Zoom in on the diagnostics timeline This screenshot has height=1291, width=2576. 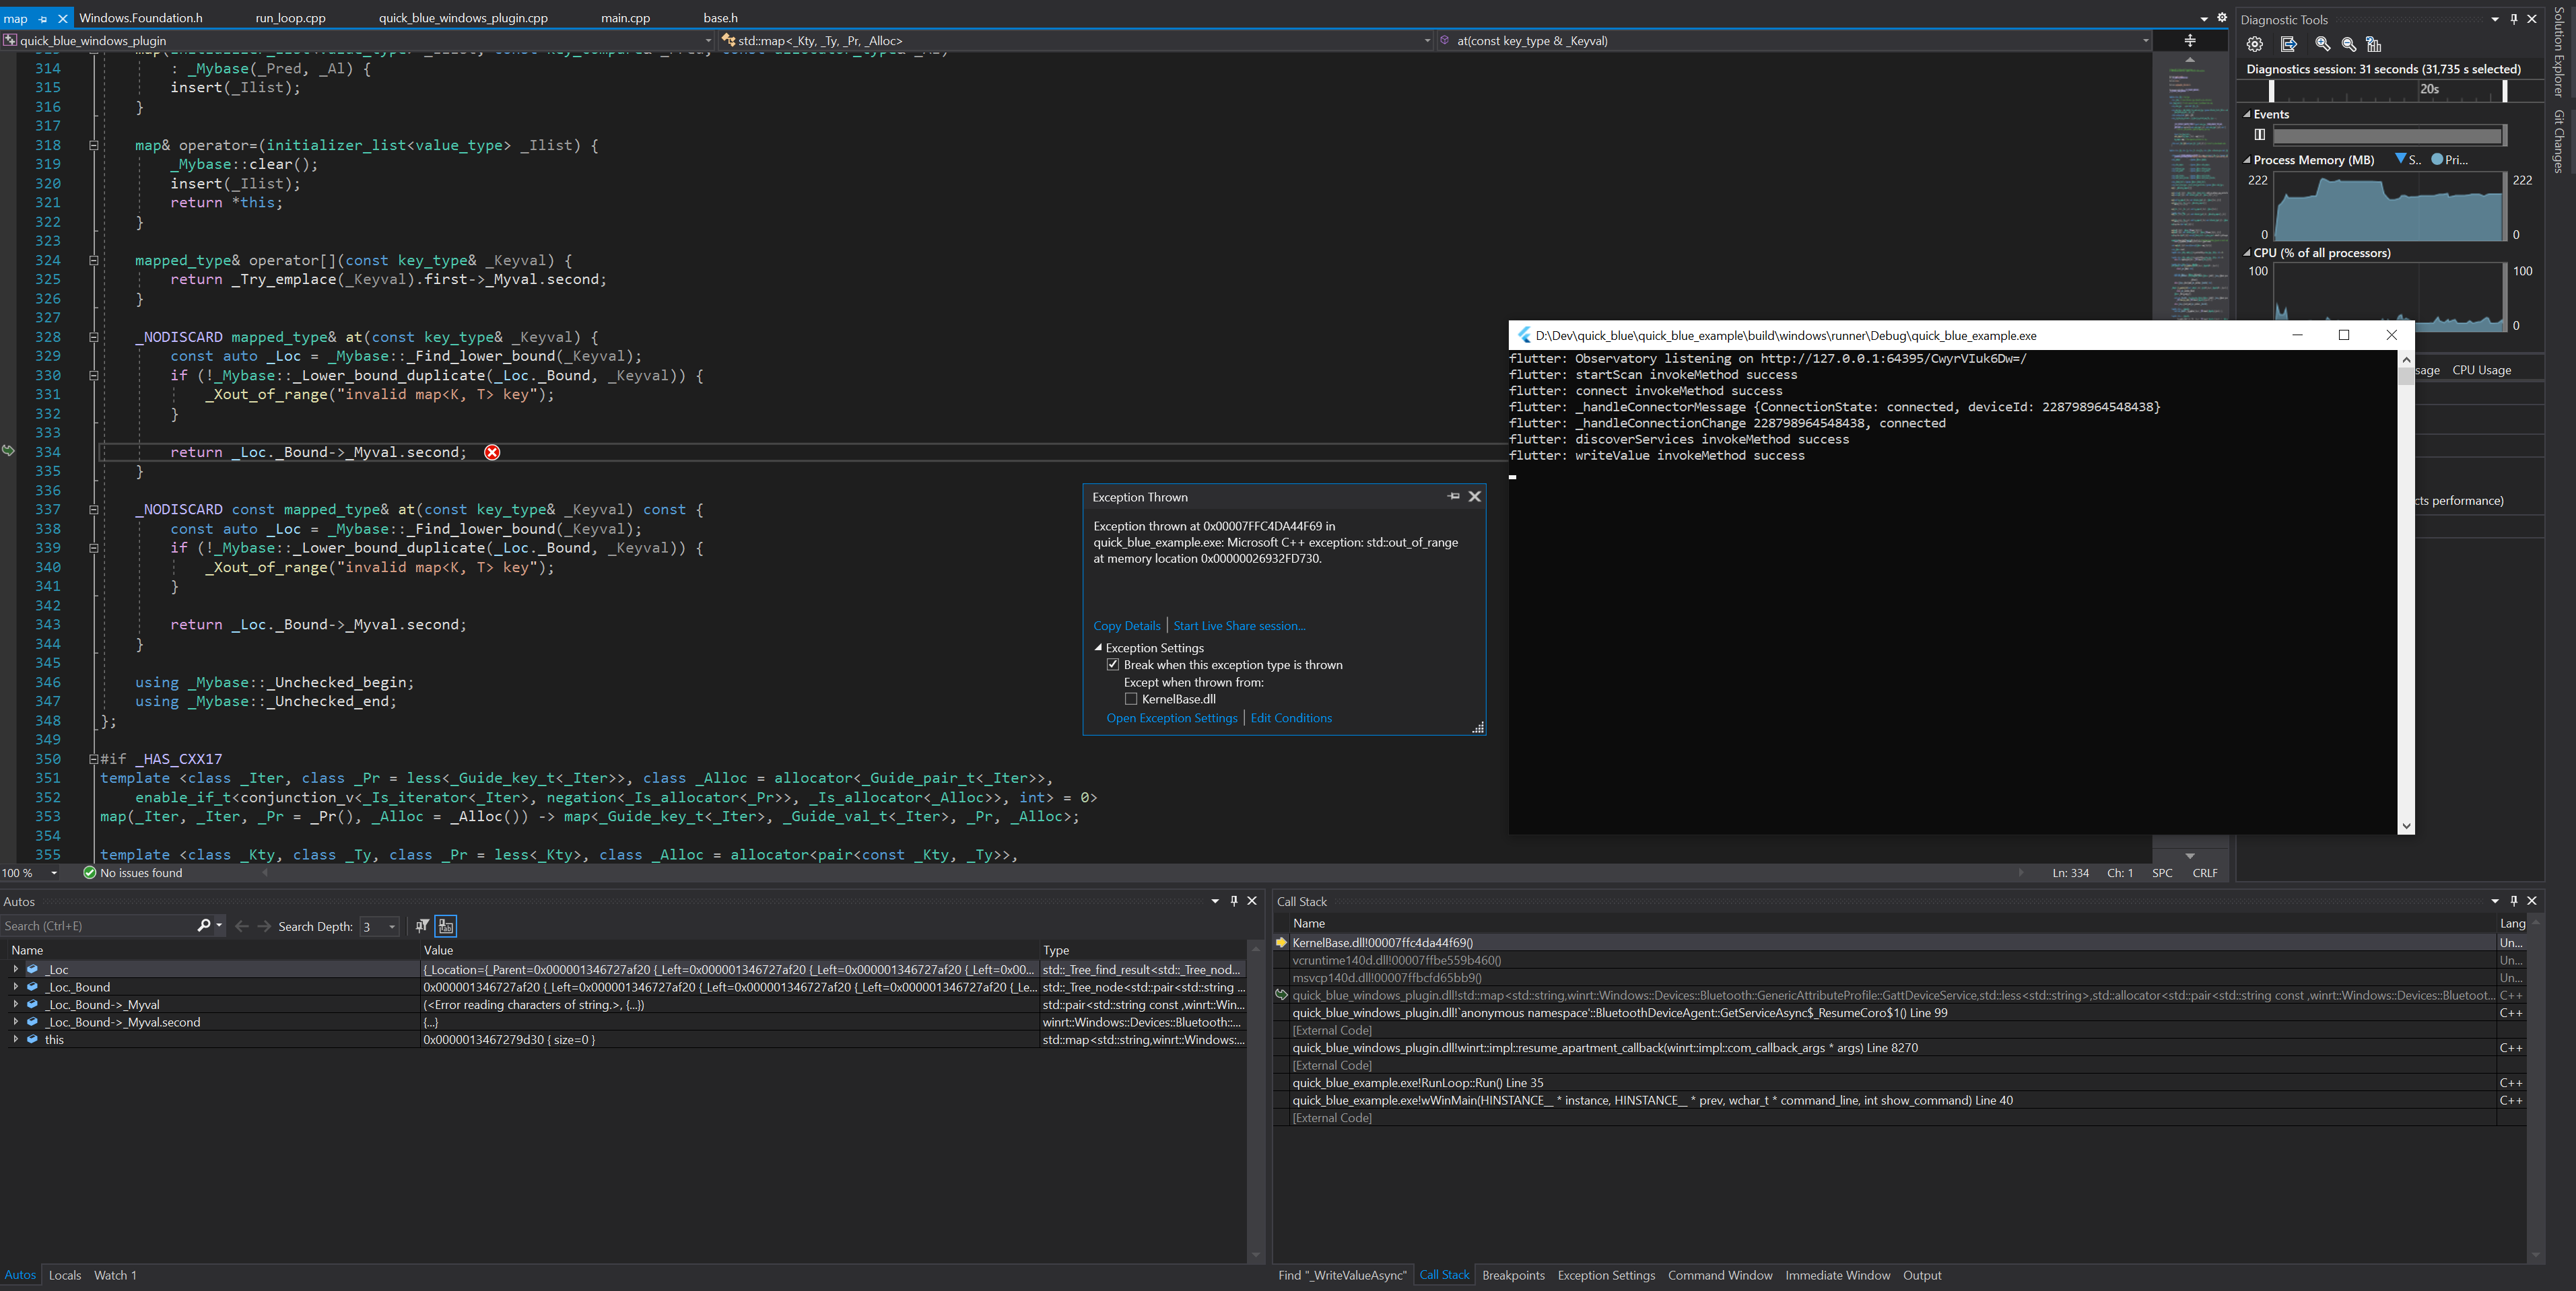pos(2323,44)
